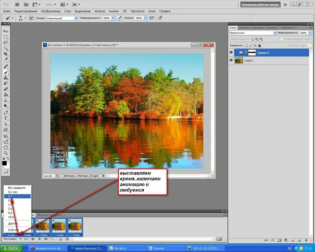Choose 0,2 delay in menu
315x252 pixels.
click(x=17, y=196)
